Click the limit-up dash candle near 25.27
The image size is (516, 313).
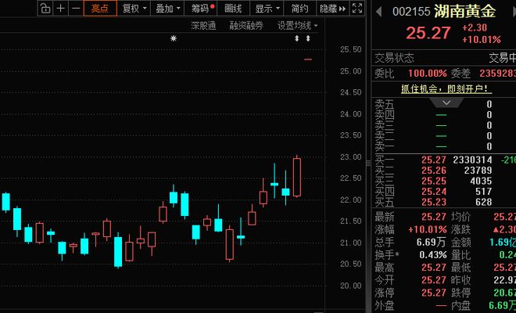point(308,59)
